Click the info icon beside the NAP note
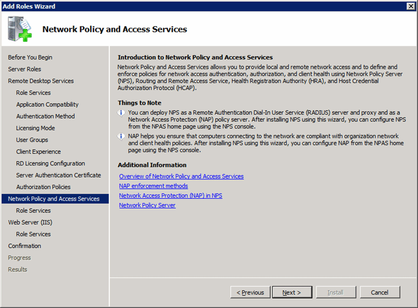The height and width of the screenshot is (308, 418). [x=121, y=136]
